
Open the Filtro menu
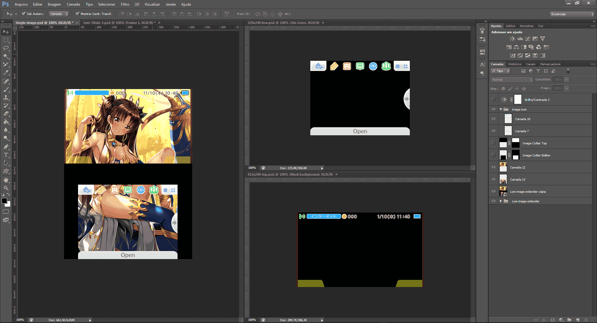pyautogui.click(x=125, y=4)
